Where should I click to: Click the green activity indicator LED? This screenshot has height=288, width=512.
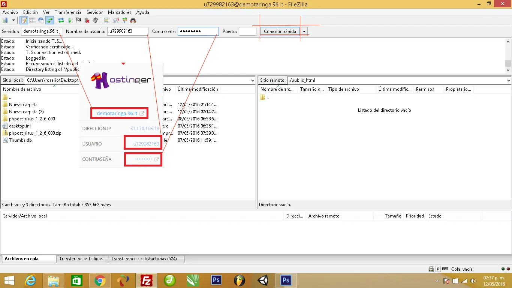pyautogui.click(x=503, y=269)
